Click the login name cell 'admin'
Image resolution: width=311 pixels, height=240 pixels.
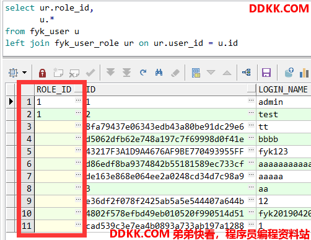pos(284,102)
